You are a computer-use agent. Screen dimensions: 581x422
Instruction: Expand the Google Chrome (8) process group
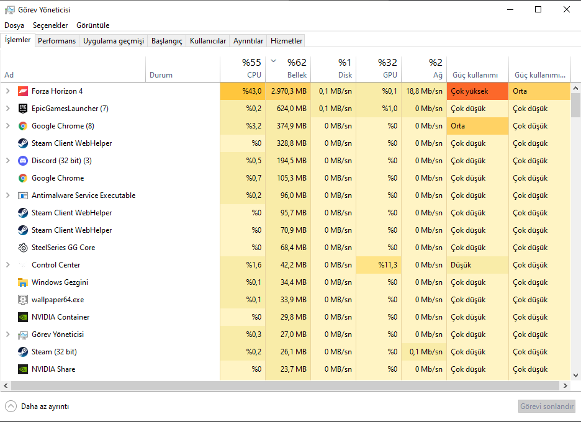7,126
